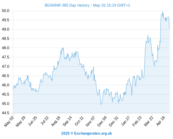
Task: Select the Jul 22 date tick label
Action: click(x=44, y=121)
